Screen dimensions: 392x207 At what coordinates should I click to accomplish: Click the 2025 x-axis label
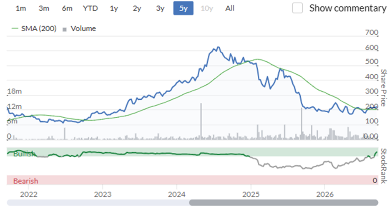[x=251, y=194]
